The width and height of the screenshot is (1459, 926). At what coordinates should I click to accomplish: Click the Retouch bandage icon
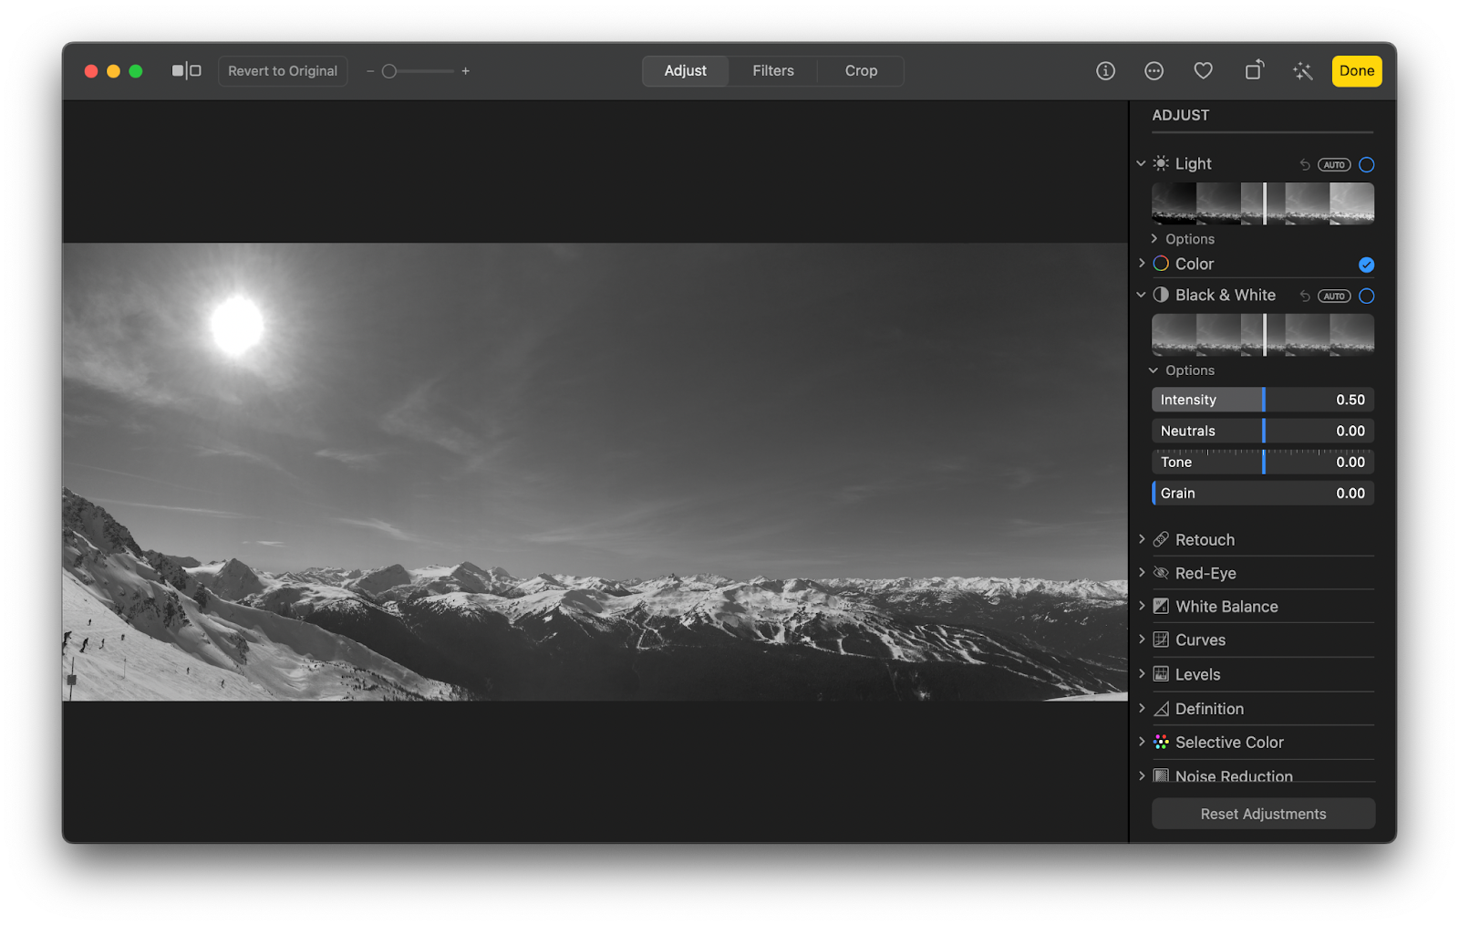pyautogui.click(x=1161, y=539)
